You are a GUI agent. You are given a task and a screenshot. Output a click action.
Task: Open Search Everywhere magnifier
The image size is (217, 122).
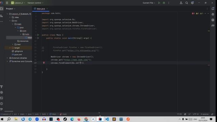pyautogui.click(x=187, y=3)
